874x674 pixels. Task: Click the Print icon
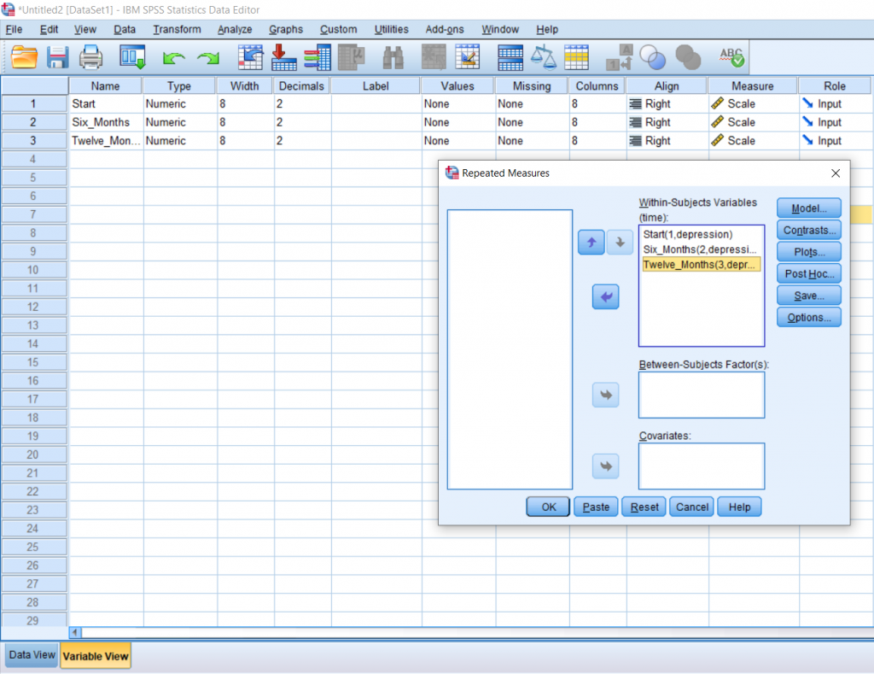(90, 56)
